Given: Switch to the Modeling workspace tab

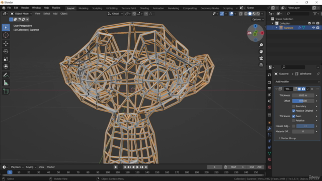Looking at the screenshot, I should pyautogui.click(x=84, y=8).
